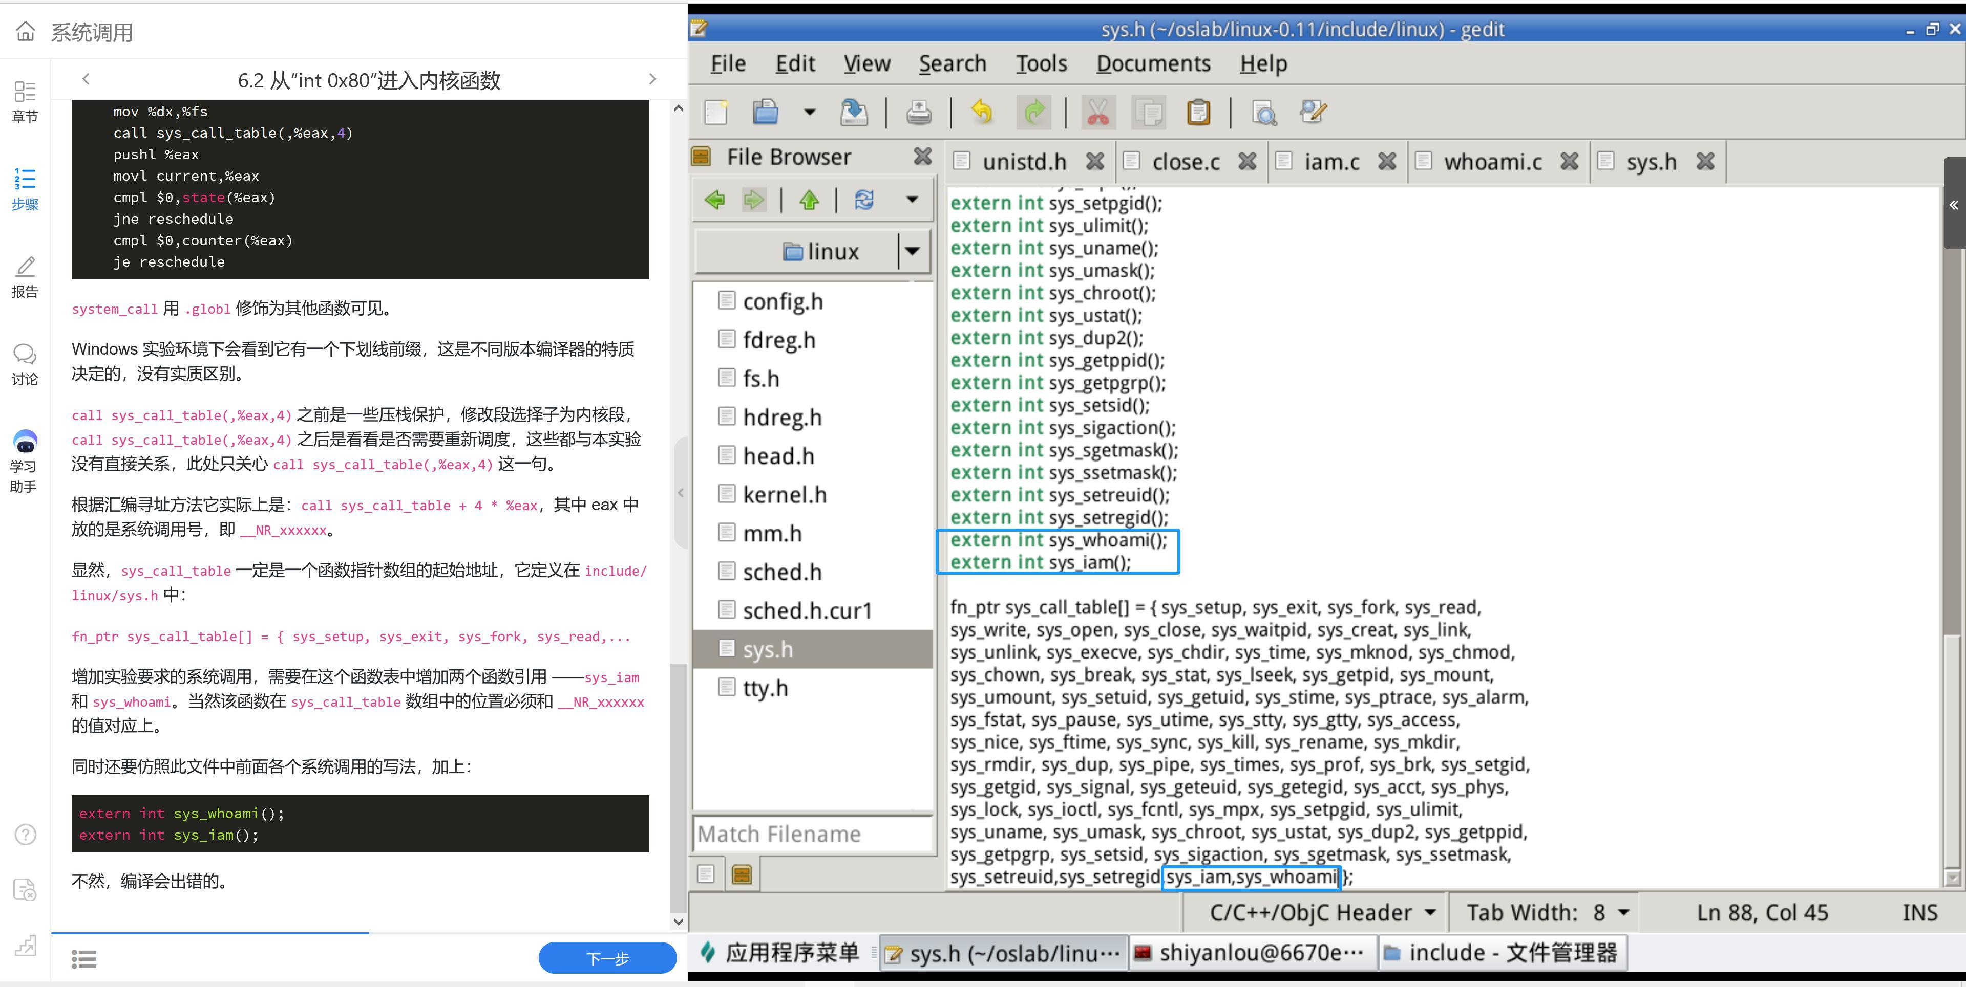Image resolution: width=1966 pixels, height=987 pixels.
Task: Click the gedit Cut scissors icon
Action: pos(1097,113)
